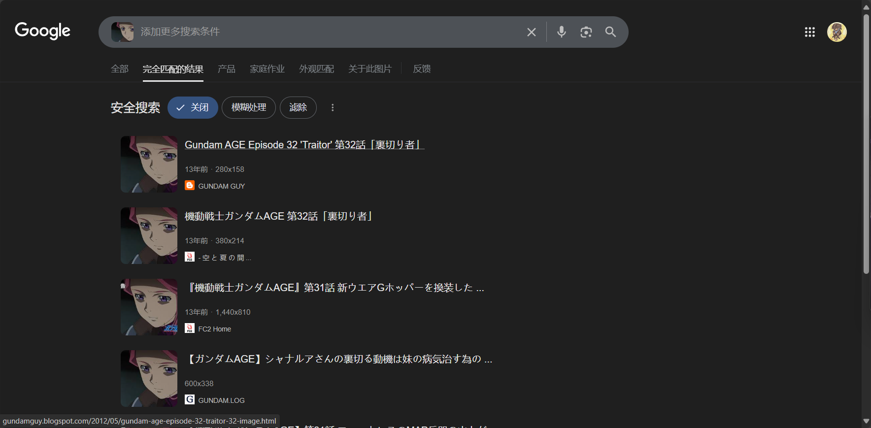Select the 完全匹配的结果 tab

point(173,69)
